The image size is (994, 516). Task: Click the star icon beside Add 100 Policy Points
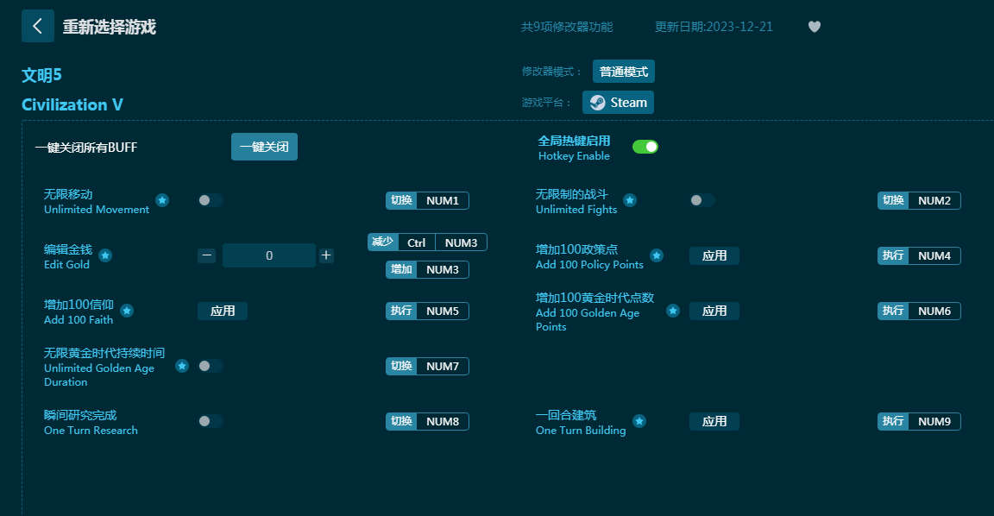pos(657,255)
